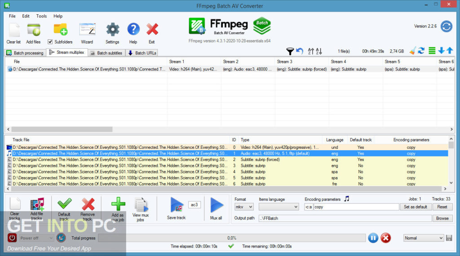Open the Items language dropdown
This screenshot has height=256, width=460.
[x=279, y=207]
